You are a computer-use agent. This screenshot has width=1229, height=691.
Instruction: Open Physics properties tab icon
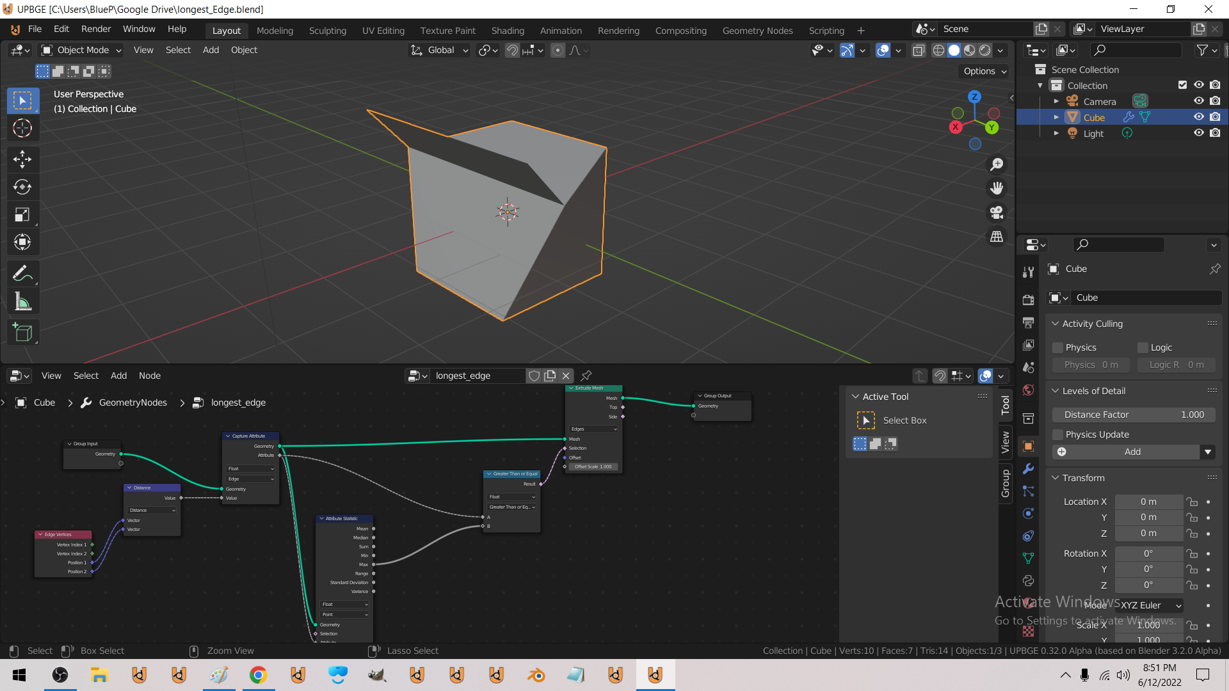1028,514
